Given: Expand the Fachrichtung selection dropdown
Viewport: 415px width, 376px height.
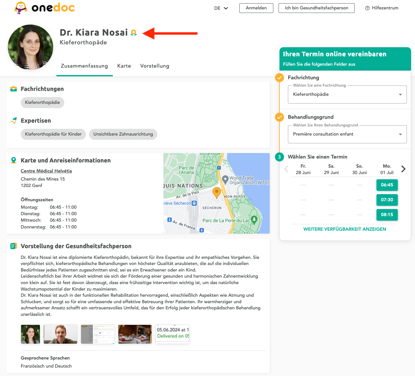Looking at the screenshot, I should [347, 94].
